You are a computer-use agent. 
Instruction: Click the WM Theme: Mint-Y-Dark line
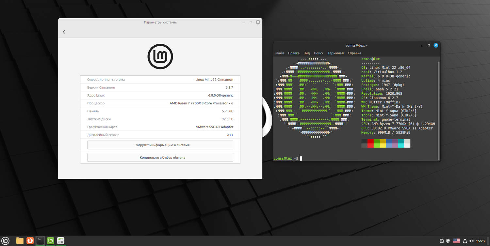(392, 106)
